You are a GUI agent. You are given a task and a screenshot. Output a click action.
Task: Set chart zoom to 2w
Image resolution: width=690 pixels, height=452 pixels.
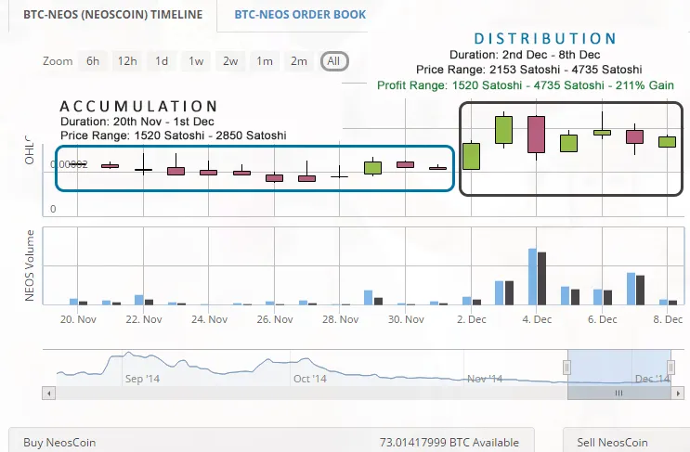coord(230,61)
